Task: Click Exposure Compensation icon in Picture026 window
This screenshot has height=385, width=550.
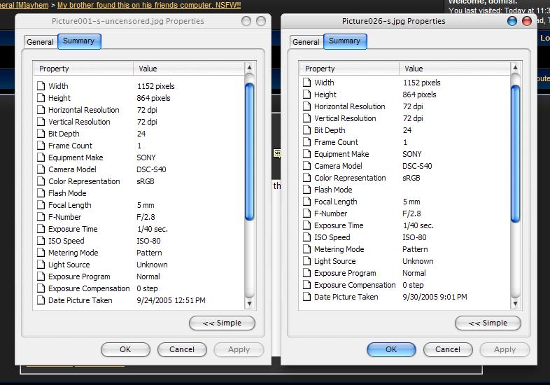Action: click(307, 285)
